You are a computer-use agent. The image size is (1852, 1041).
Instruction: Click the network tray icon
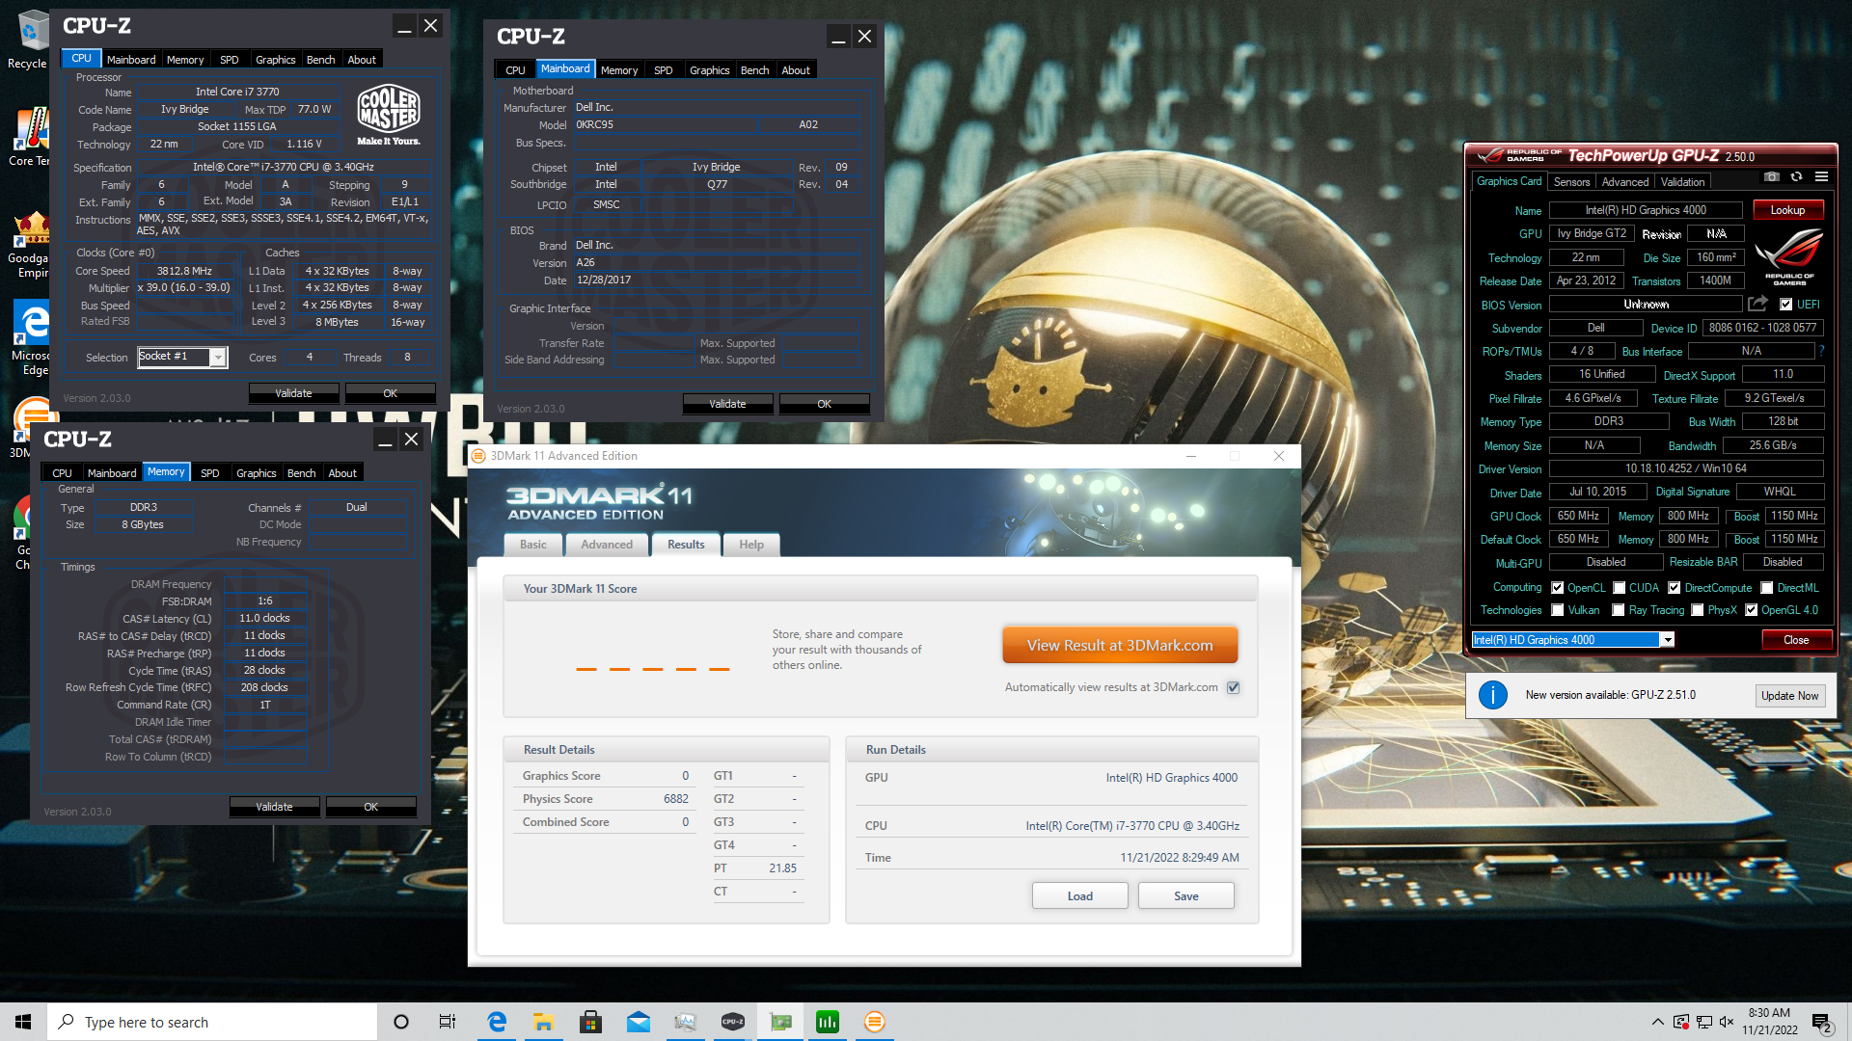click(x=1704, y=1022)
